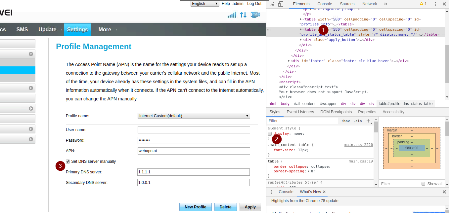
Task: Select the html breadcrumb
Action: 272,104
